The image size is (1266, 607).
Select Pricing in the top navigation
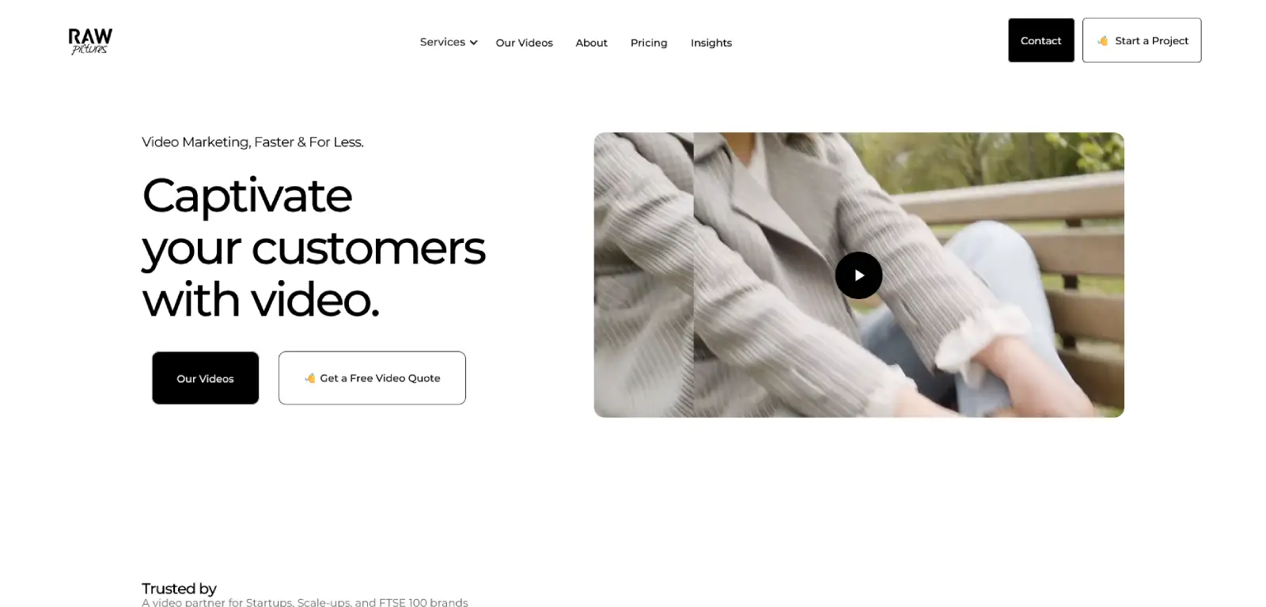coord(649,43)
